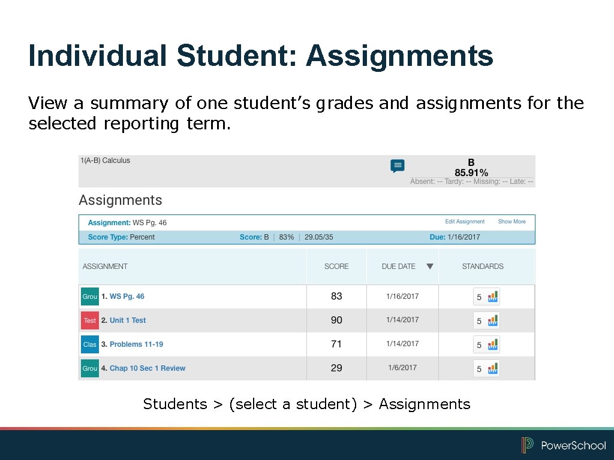This screenshot has height=460, width=614.
Task: Open the Unit 1 Test assignment link
Action: point(128,320)
